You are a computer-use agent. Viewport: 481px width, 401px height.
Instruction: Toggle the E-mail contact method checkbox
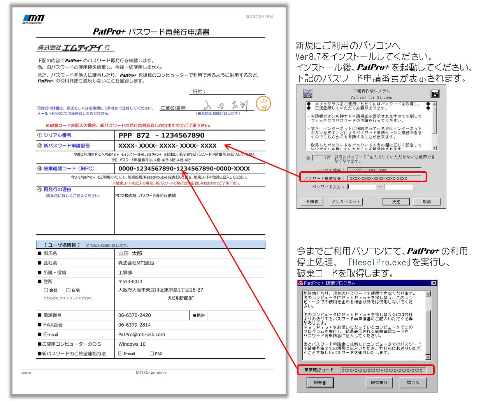(120, 354)
